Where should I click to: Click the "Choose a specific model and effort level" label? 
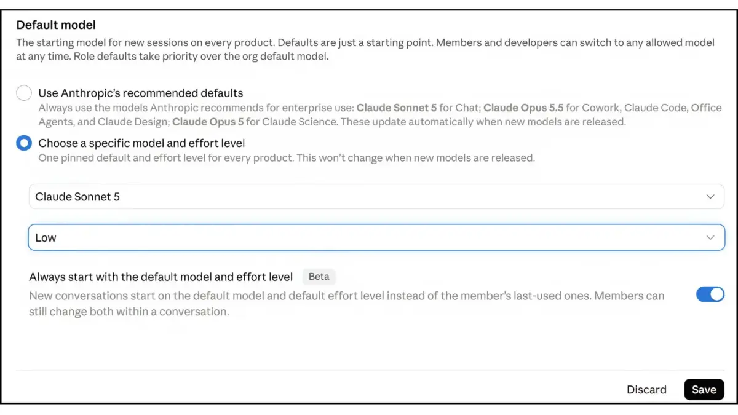coord(141,143)
